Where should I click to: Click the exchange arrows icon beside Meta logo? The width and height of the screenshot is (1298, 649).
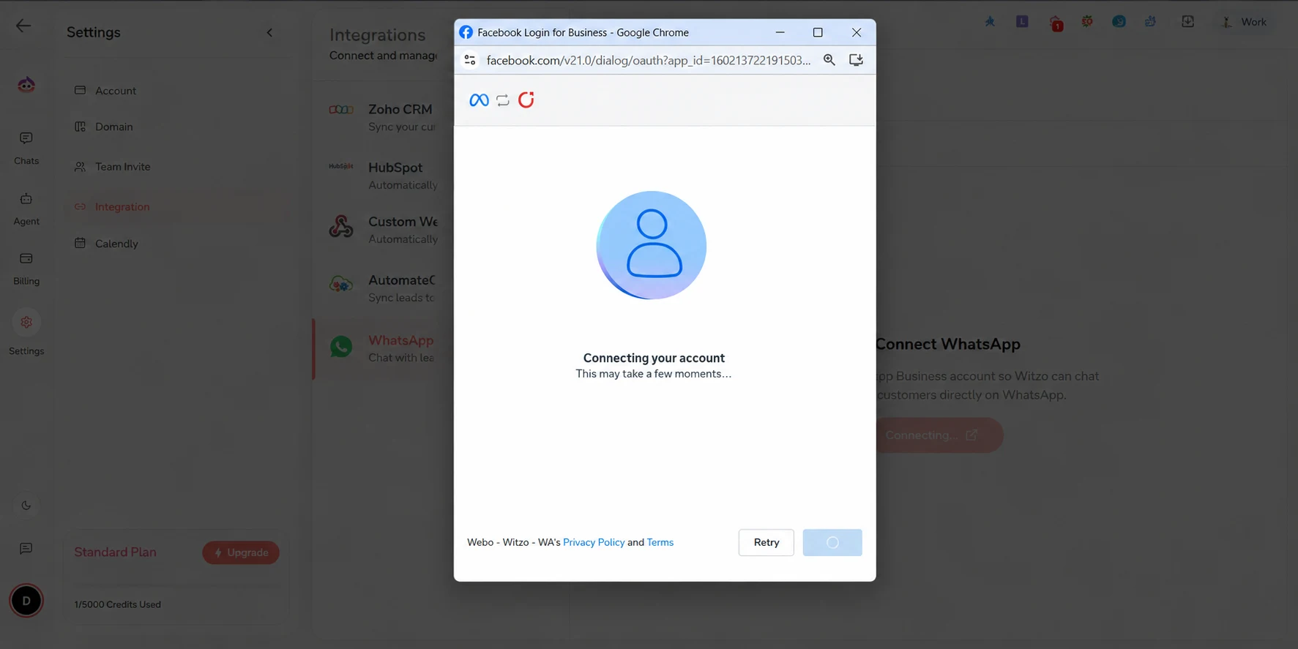(503, 100)
